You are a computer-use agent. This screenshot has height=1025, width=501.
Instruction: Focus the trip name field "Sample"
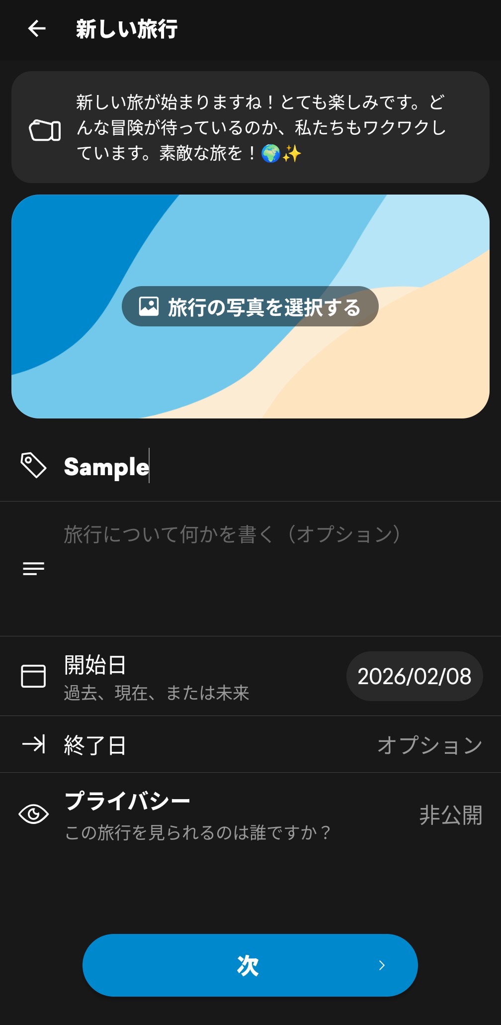(x=249, y=467)
